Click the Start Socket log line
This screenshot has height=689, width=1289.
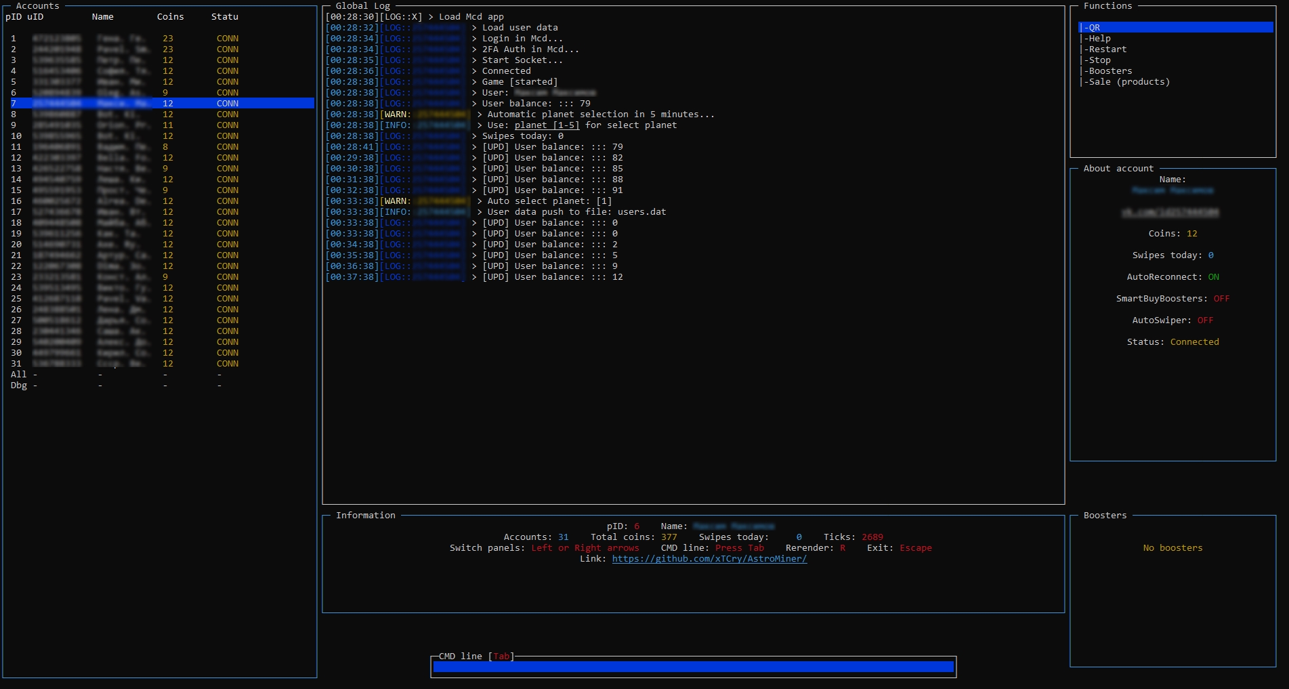click(444, 60)
